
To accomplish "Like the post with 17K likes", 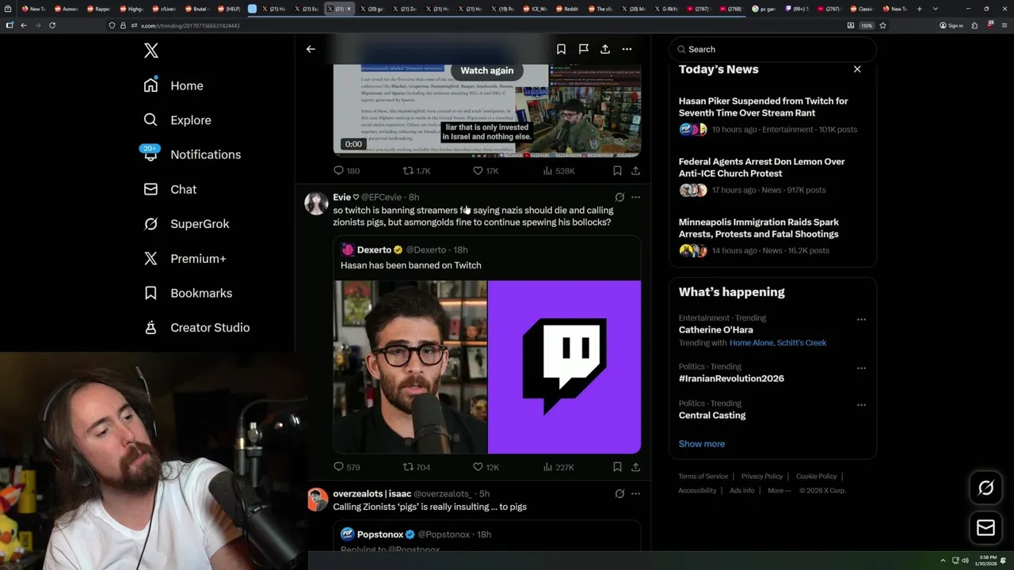I will point(486,170).
